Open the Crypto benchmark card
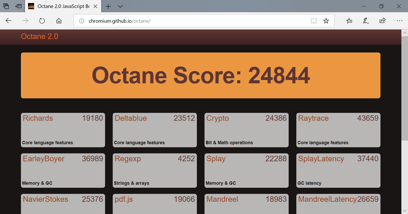 [247, 130]
